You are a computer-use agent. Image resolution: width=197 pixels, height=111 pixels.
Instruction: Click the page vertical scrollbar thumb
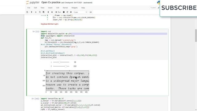196,35
